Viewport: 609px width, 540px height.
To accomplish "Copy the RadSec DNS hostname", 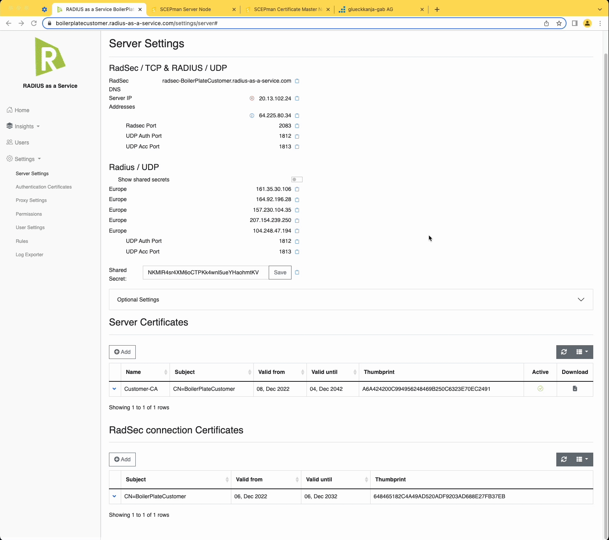I will coord(297,81).
